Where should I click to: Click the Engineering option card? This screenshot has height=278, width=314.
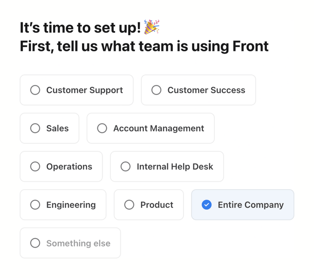63,205
